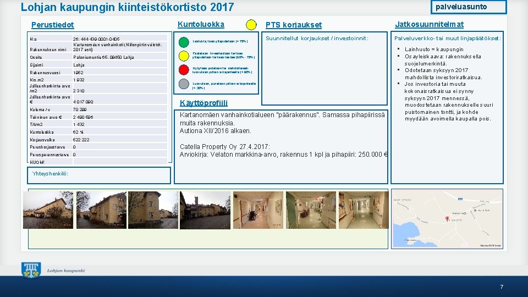This screenshot has width=528, height=297.
Task: Click the Autiona XII/2016 alkaen line
Action: pyautogui.click(x=216, y=131)
